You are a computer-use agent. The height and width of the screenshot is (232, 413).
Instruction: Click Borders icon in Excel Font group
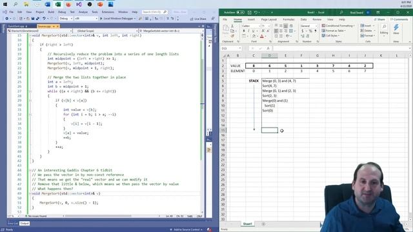(244, 36)
